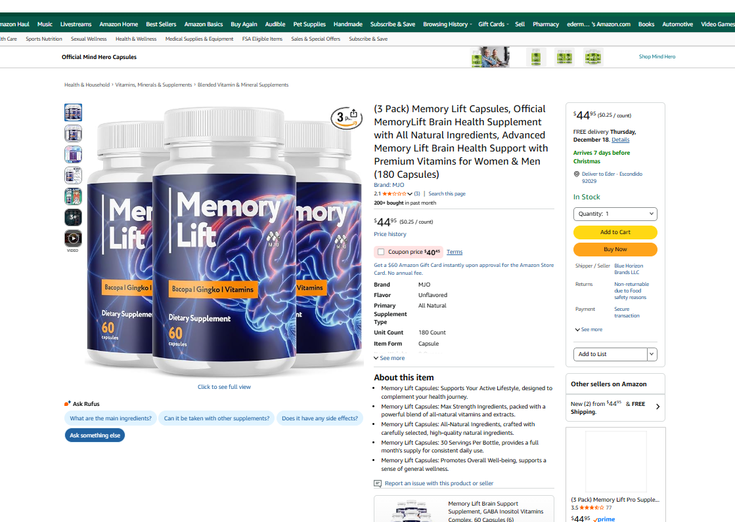Click the report issue speech-bubble icon
The image size is (735, 522).
tap(377, 483)
